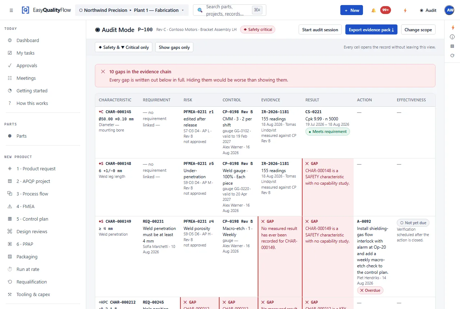
Task: Click the search parts input field
Action: click(230, 10)
